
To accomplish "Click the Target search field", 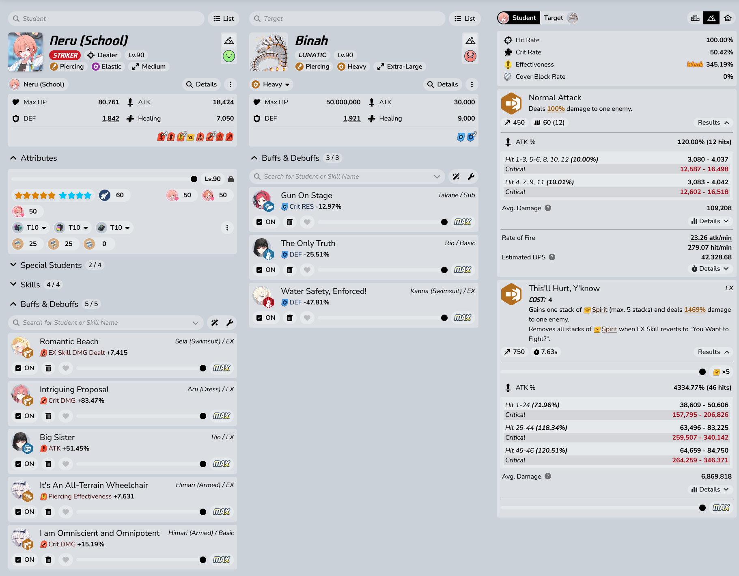I will [347, 19].
